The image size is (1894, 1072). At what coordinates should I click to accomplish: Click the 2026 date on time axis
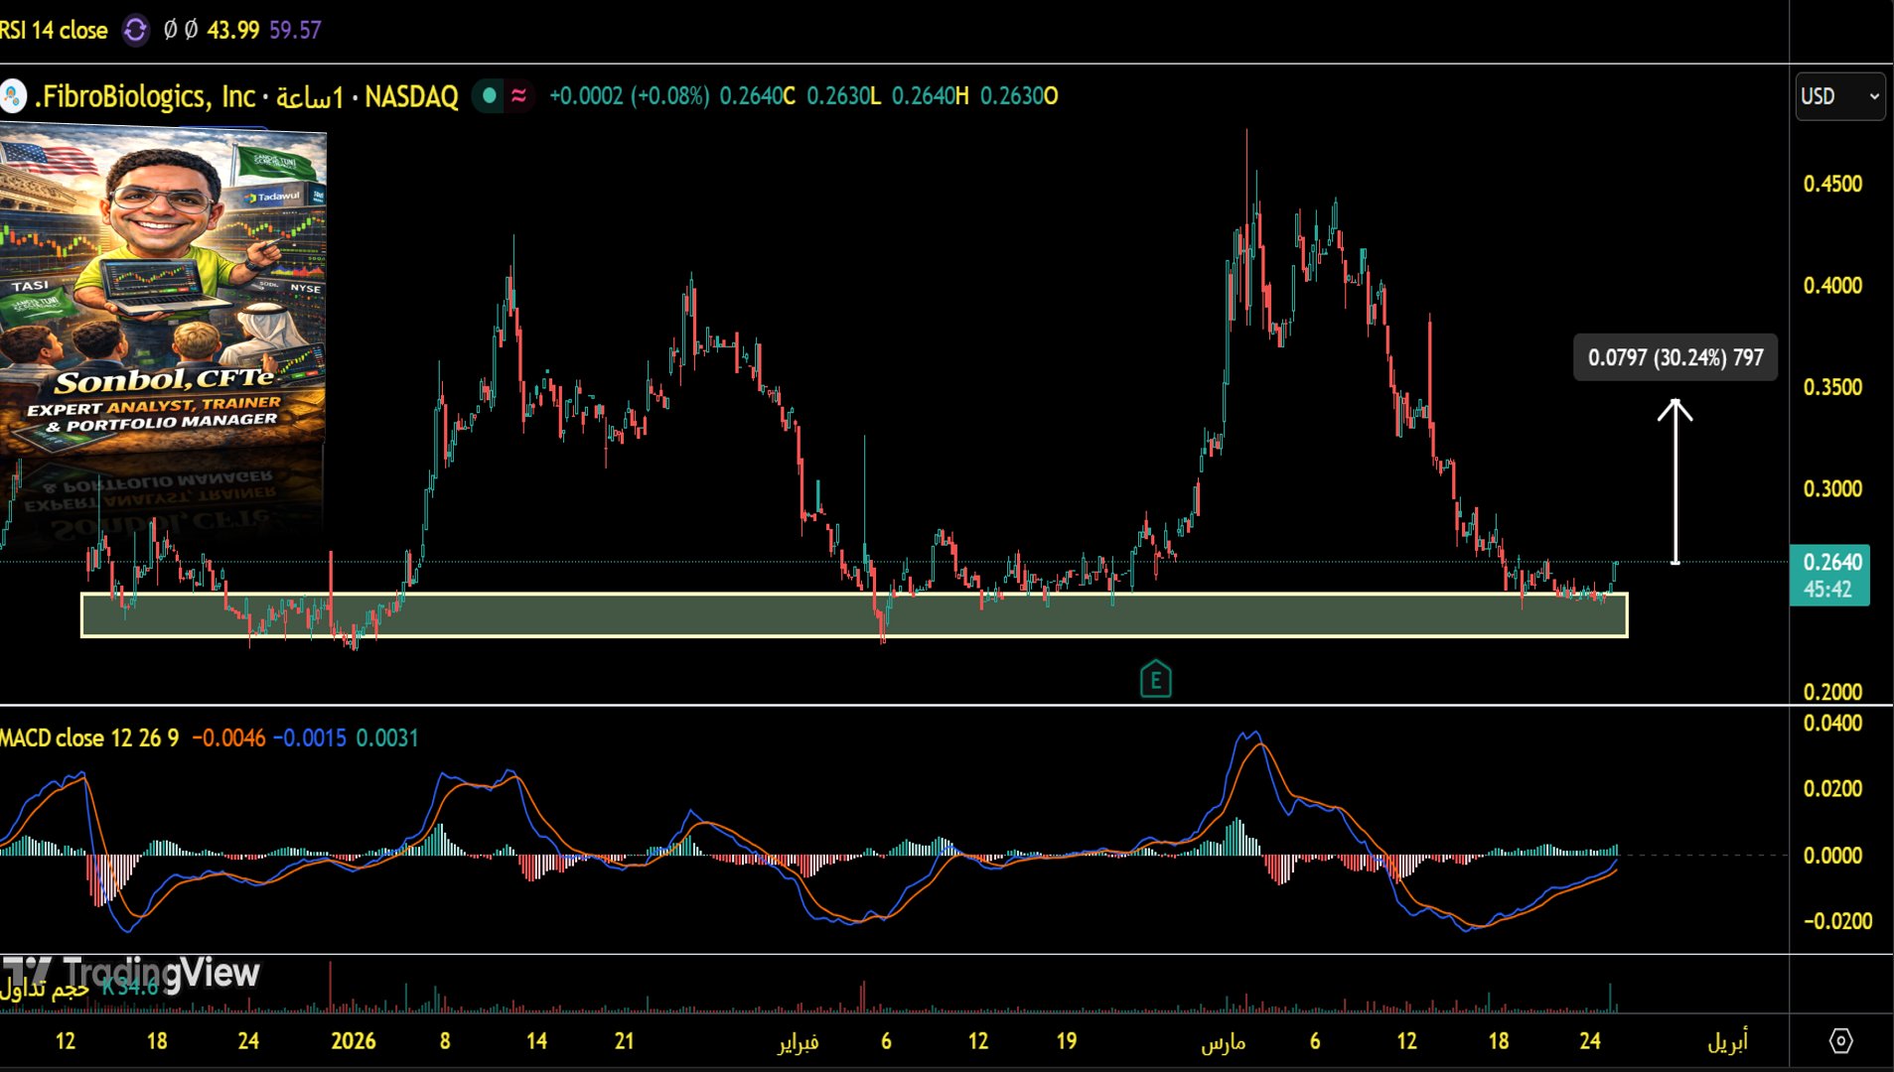pos(354,1041)
